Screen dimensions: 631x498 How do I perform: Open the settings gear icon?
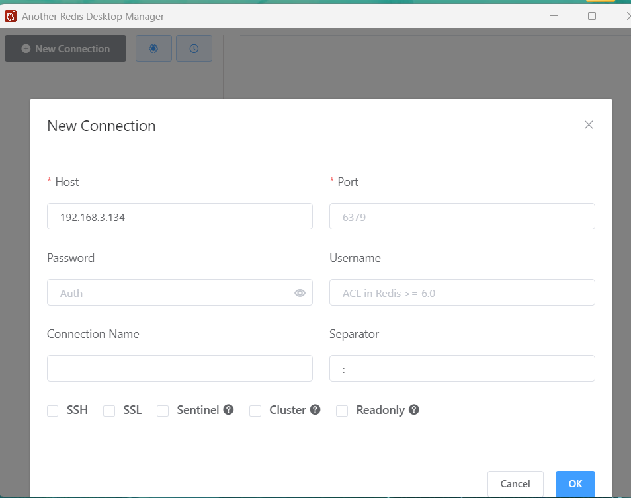[153, 48]
